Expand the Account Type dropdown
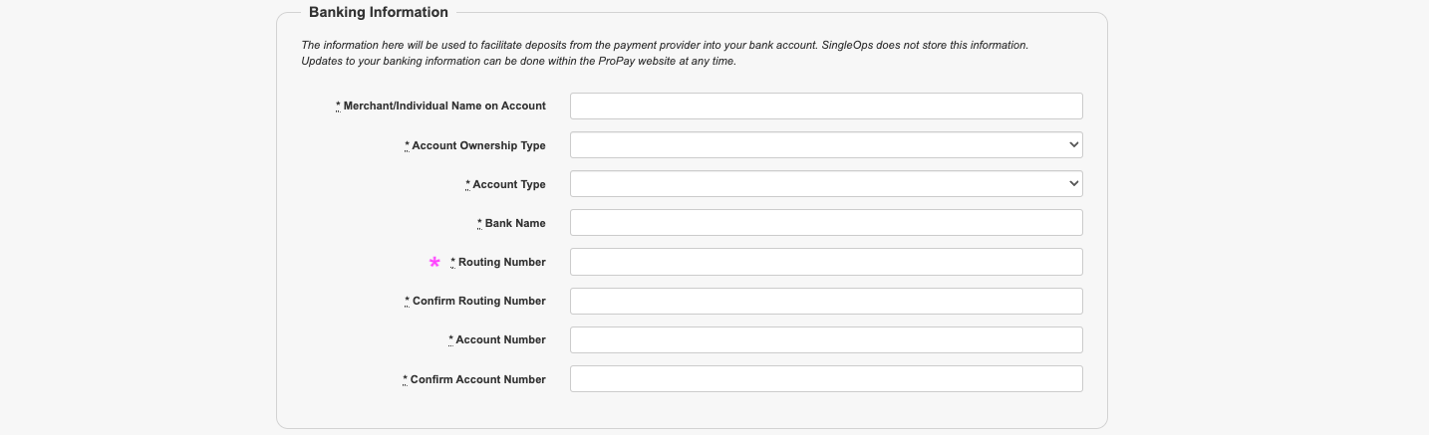The image size is (1429, 435). click(825, 184)
